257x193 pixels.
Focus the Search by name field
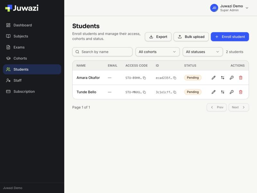click(102, 52)
